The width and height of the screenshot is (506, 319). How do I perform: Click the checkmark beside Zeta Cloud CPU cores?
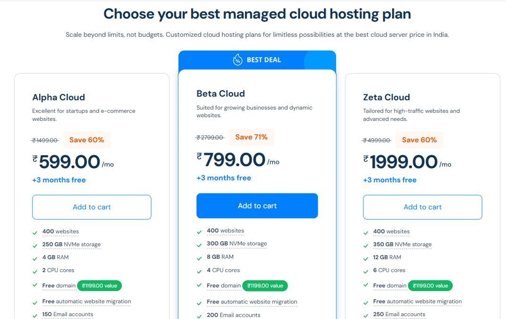pyautogui.click(x=365, y=270)
